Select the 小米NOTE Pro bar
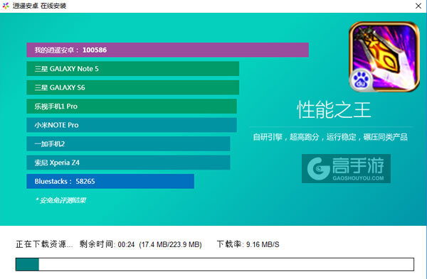 pos(132,125)
